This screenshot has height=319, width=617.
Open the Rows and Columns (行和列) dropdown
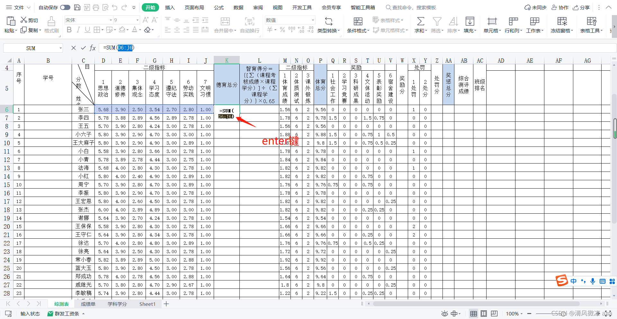(514, 31)
